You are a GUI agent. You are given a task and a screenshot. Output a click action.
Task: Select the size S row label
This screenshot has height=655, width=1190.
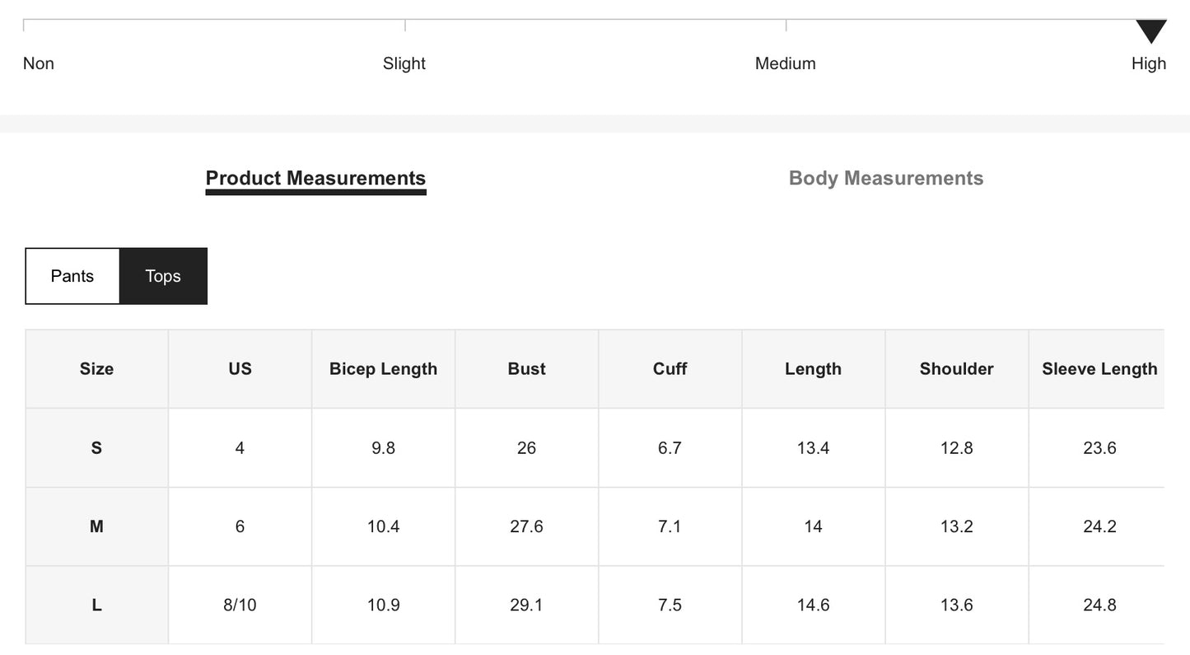96,448
